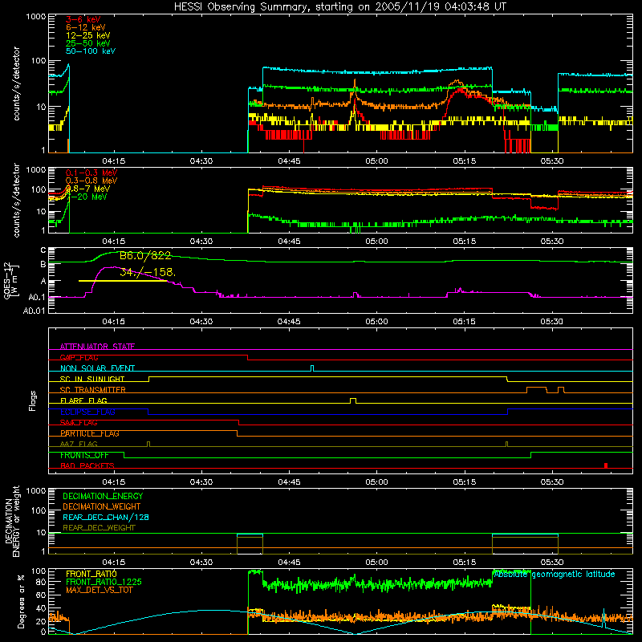
Task: Select the REAR_DEC_CHAN/128 legend label
Action: pos(106,518)
